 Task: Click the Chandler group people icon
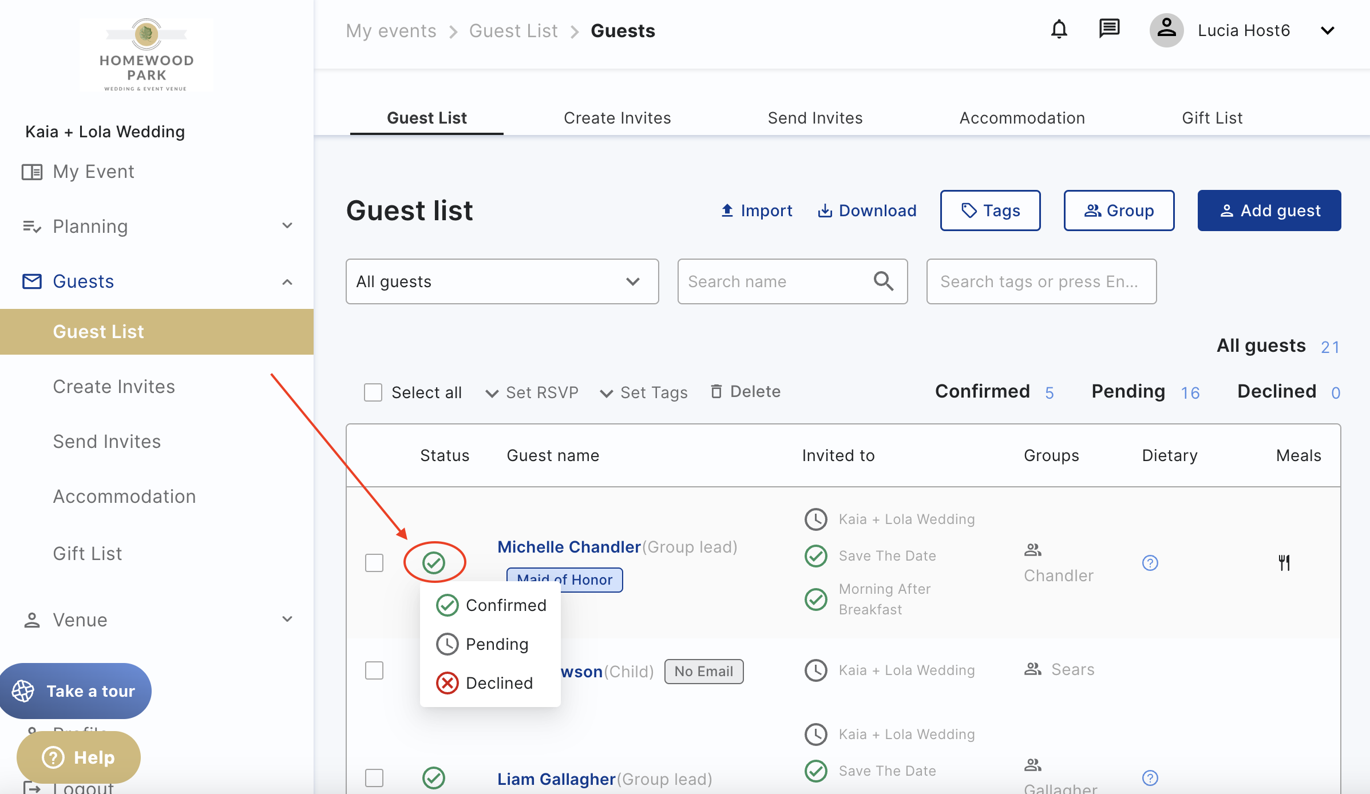point(1033,550)
